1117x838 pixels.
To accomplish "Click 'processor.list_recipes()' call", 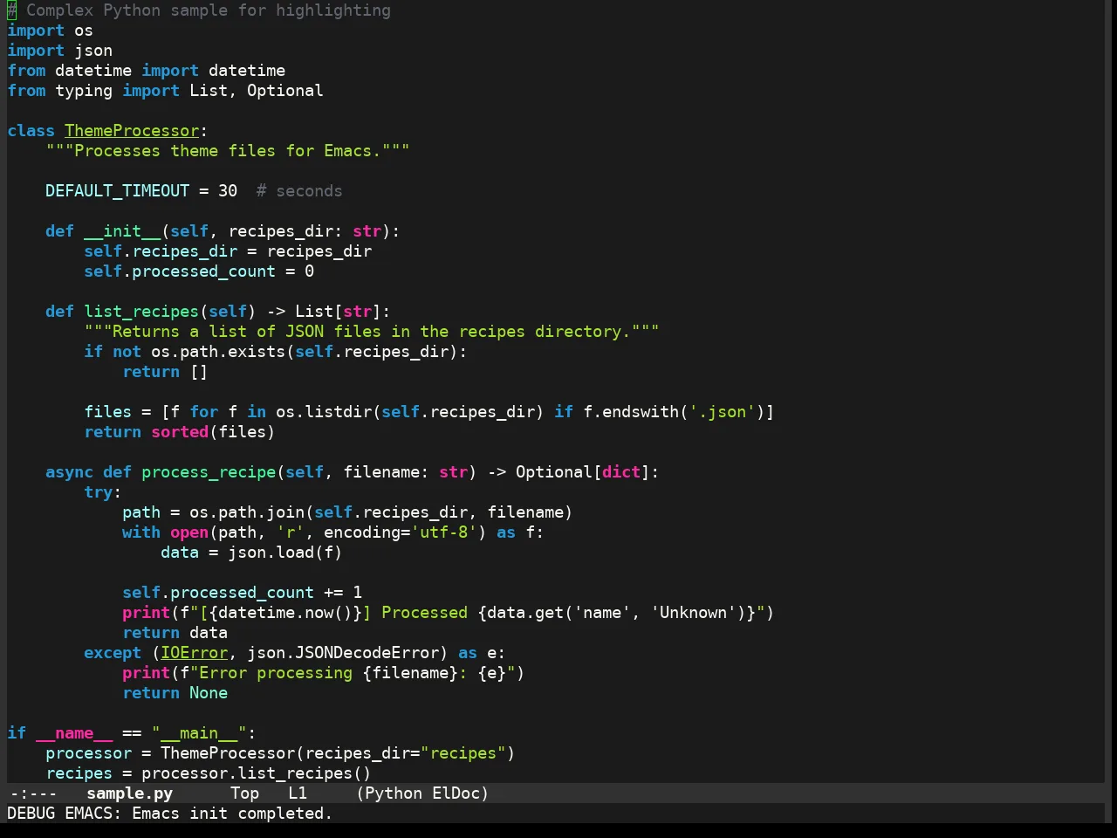I will (257, 773).
